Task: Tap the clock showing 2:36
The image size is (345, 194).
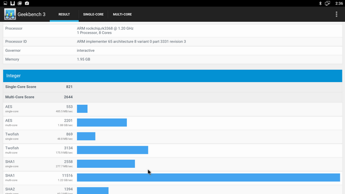Action: pos(339,3)
